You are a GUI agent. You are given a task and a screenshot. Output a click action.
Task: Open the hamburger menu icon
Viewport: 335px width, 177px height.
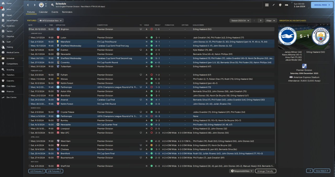[x=267, y=5]
